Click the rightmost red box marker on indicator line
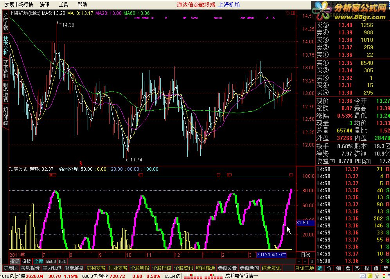 [291, 175]
